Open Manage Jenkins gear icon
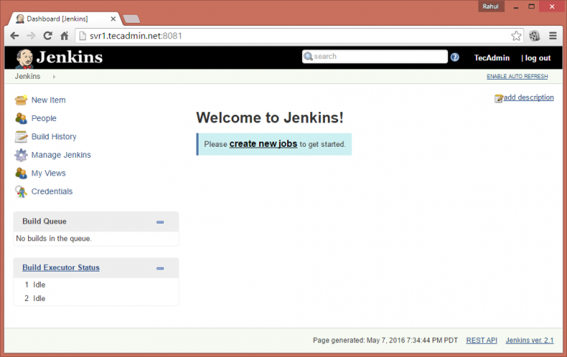 pos(21,155)
